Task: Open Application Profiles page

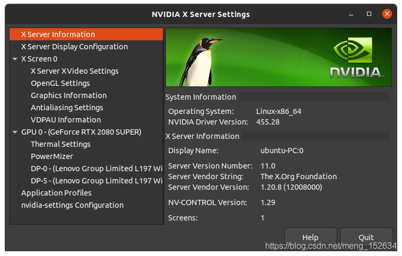Action: click(x=56, y=193)
